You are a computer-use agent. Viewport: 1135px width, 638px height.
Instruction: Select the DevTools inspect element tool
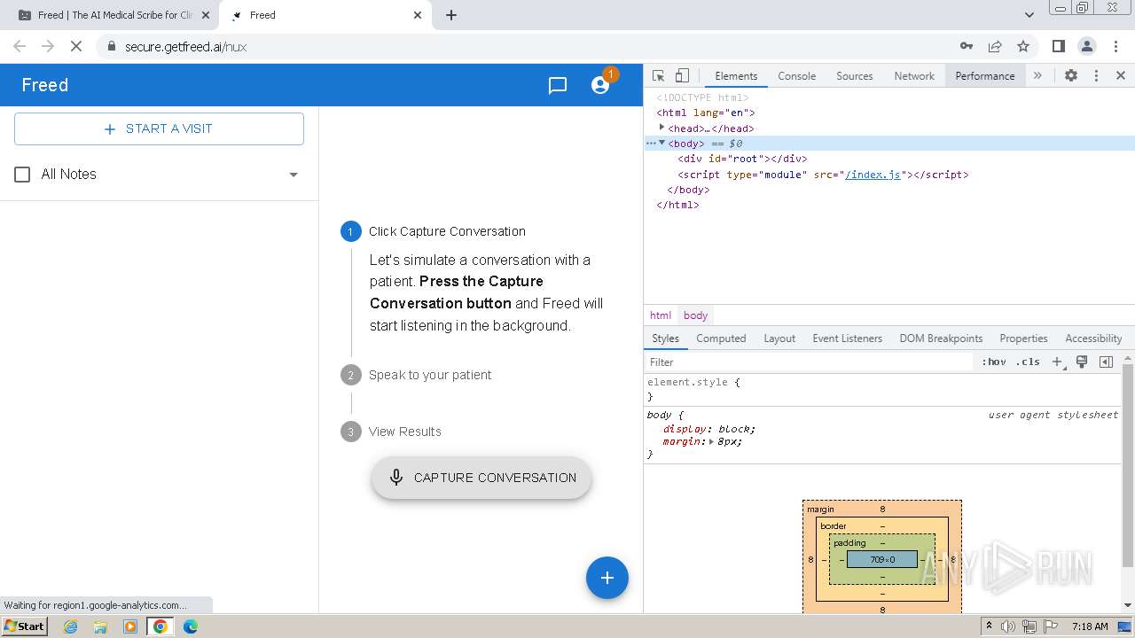[658, 76]
